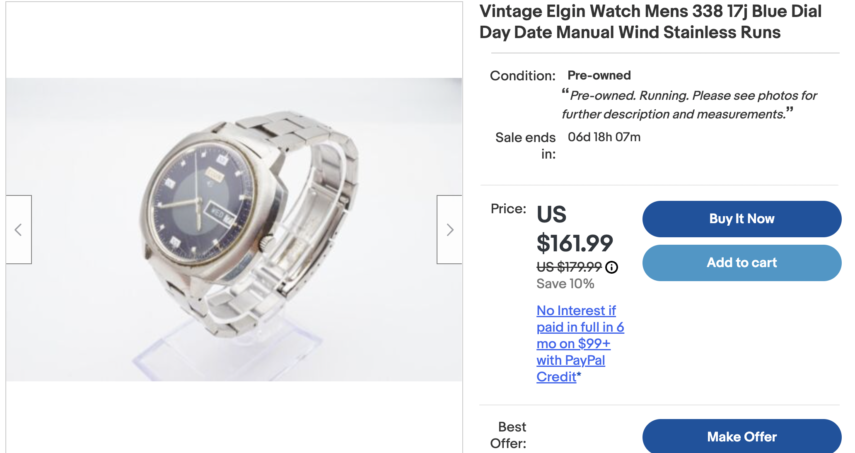Click the blue watch dial in photo
Viewport: 855px width, 453px height.
coord(199,203)
